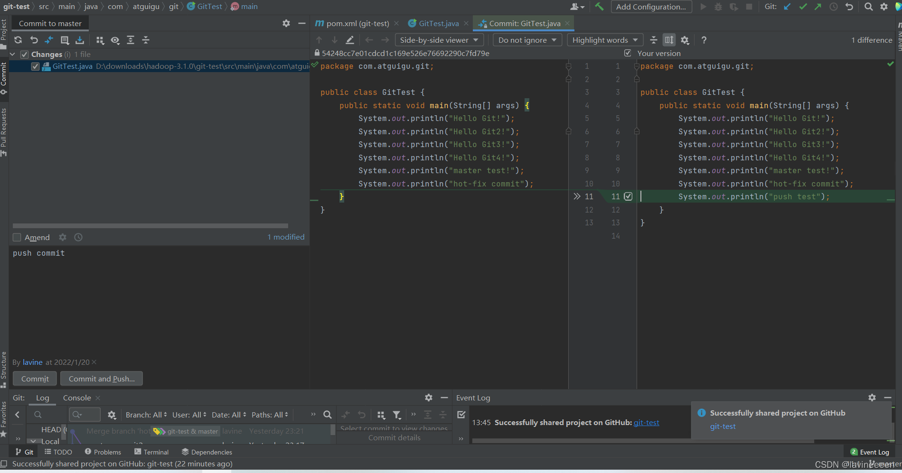
Task: Click the Rollback icon in the commit toolbar
Action: point(34,40)
